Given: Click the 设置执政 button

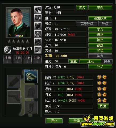Looking at the screenshot, I should tap(100, 18).
